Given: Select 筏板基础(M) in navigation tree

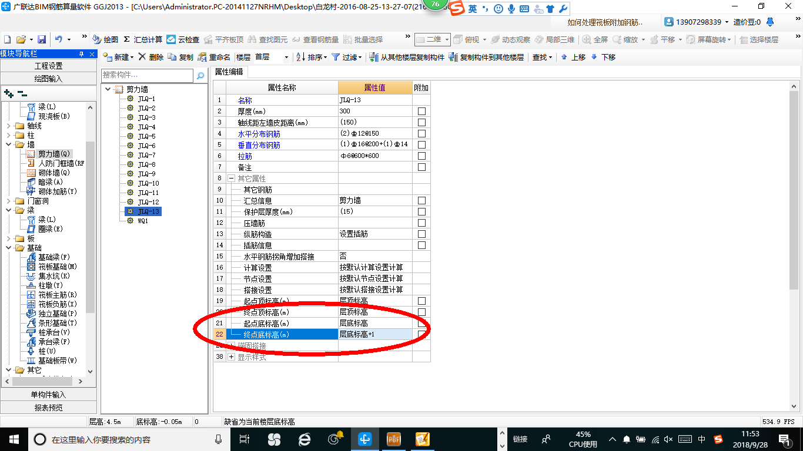Looking at the screenshot, I should point(58,267).
